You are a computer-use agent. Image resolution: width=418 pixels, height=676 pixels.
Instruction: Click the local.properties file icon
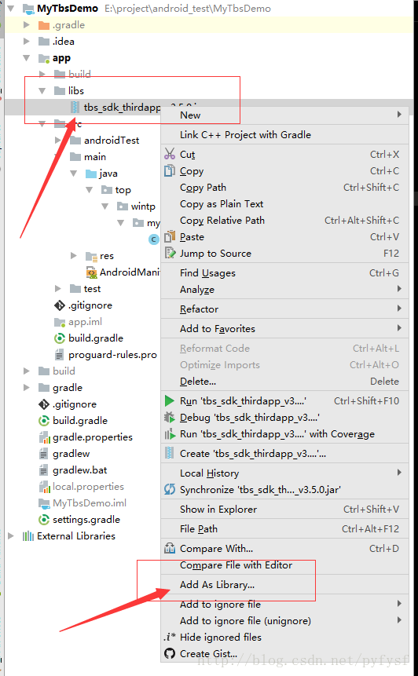[x=45, y=487]
